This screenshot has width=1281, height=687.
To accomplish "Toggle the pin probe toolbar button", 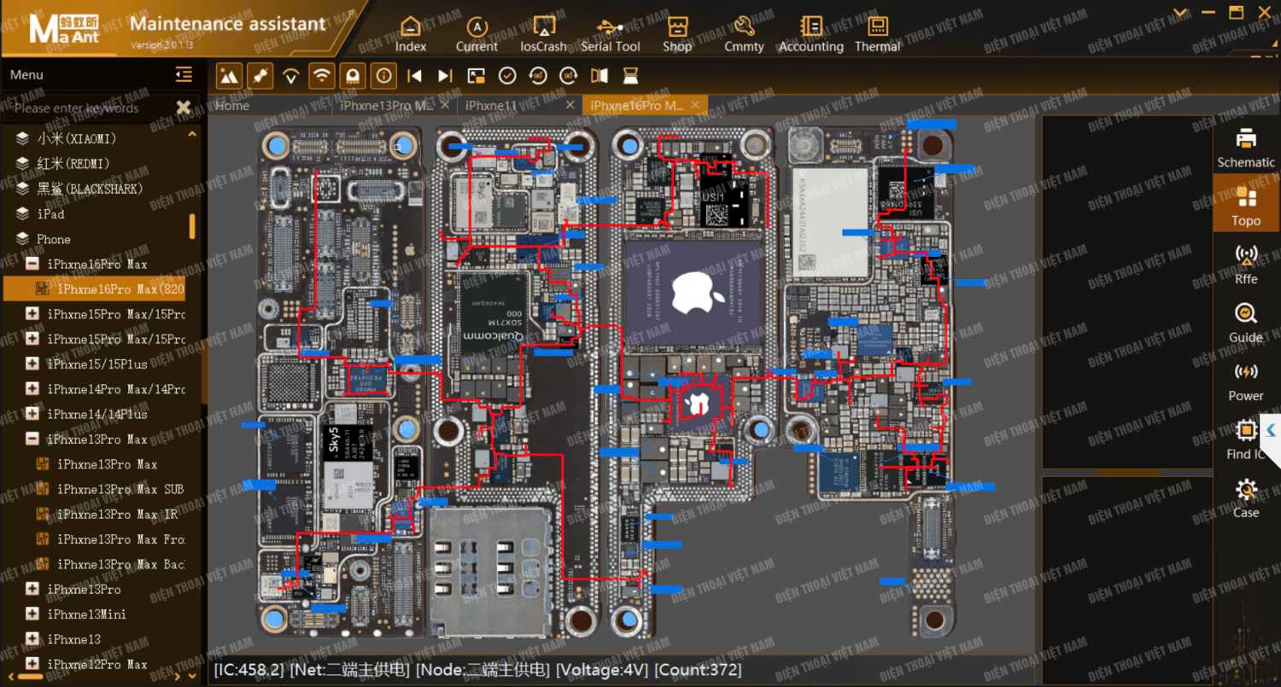I will 260,76.
